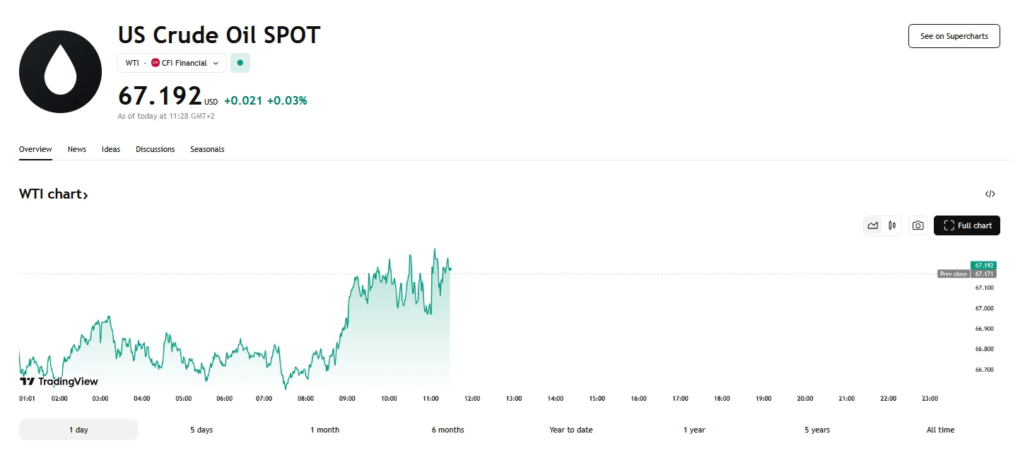Image resolution: width=1025 pixels, height=453 pixels.
Task: Open the embed code icon
Action: pyautogui.click(x=990, y=194)
